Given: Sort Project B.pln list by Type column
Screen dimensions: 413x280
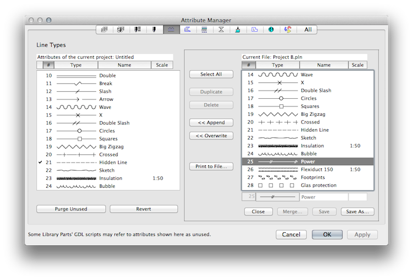Looking at the screenshot, I should pos(277,65).
